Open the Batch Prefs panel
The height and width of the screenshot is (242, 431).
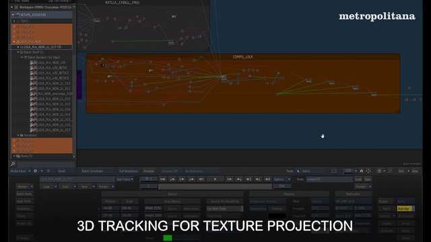pos(25,194)
